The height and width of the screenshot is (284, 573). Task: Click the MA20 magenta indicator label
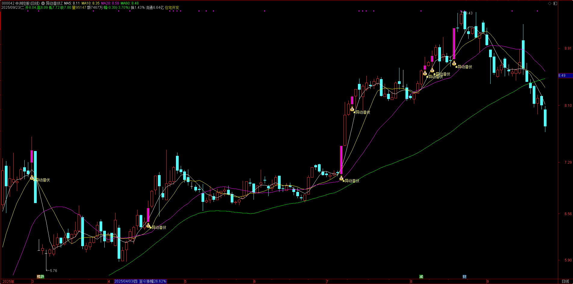coord(110,3)
